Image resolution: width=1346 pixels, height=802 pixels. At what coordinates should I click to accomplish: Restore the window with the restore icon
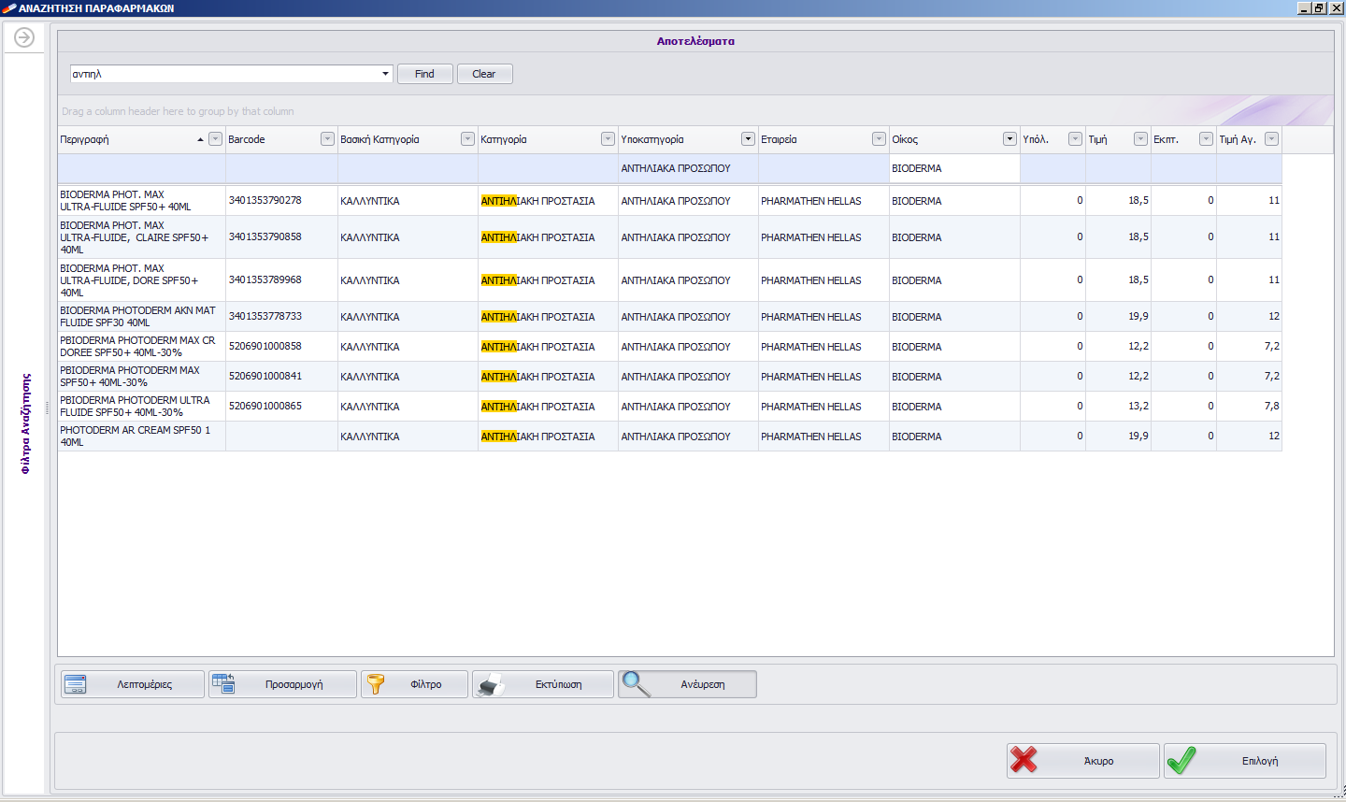point(1319,8)
